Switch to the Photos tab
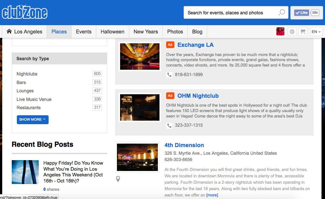The height and width of the screenshot is (199, 325). click(175, 32)
